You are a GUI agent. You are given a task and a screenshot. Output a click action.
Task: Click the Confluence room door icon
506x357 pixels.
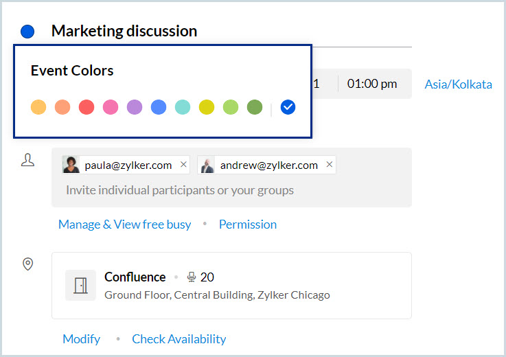[x=80, y=285]
